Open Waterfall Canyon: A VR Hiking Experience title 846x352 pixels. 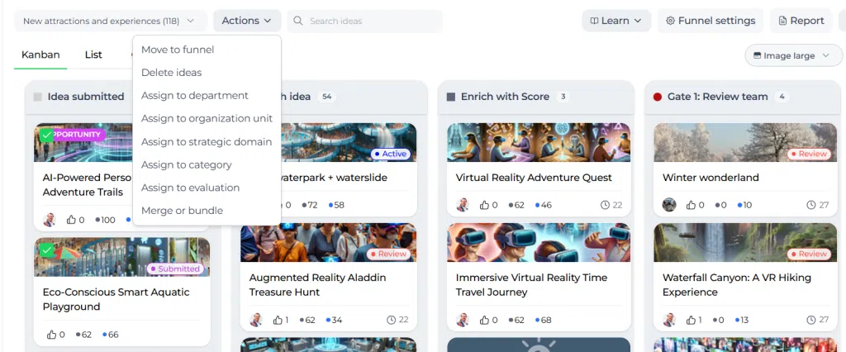[736, 285]
